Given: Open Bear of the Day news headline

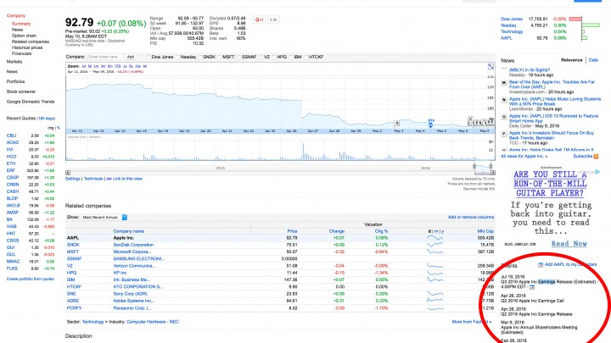Looking at the screenshot, I should (x=552, y=85).
